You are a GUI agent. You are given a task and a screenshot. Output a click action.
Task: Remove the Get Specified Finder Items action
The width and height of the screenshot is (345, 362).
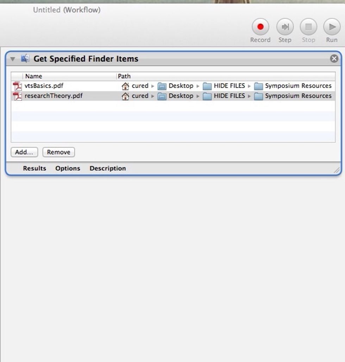pos(334,59)
